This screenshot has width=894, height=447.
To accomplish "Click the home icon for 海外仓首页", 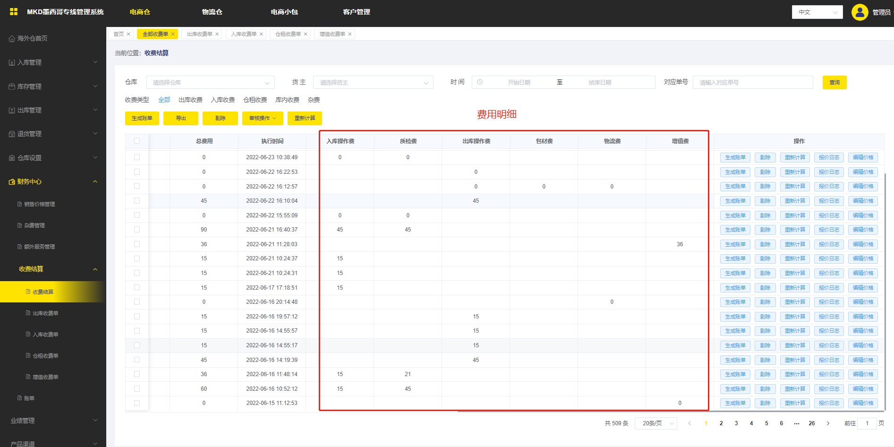I will point(12,39).
